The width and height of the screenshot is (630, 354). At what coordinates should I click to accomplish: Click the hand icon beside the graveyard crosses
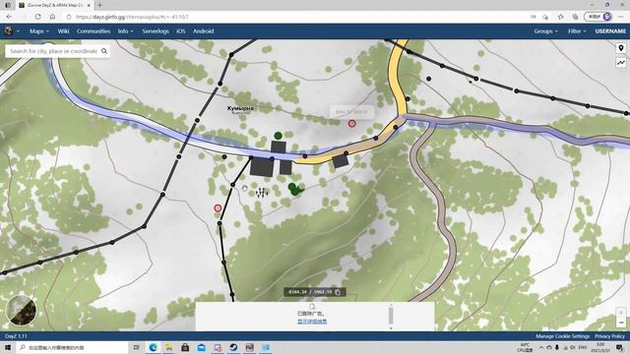[x=245, y=188]
